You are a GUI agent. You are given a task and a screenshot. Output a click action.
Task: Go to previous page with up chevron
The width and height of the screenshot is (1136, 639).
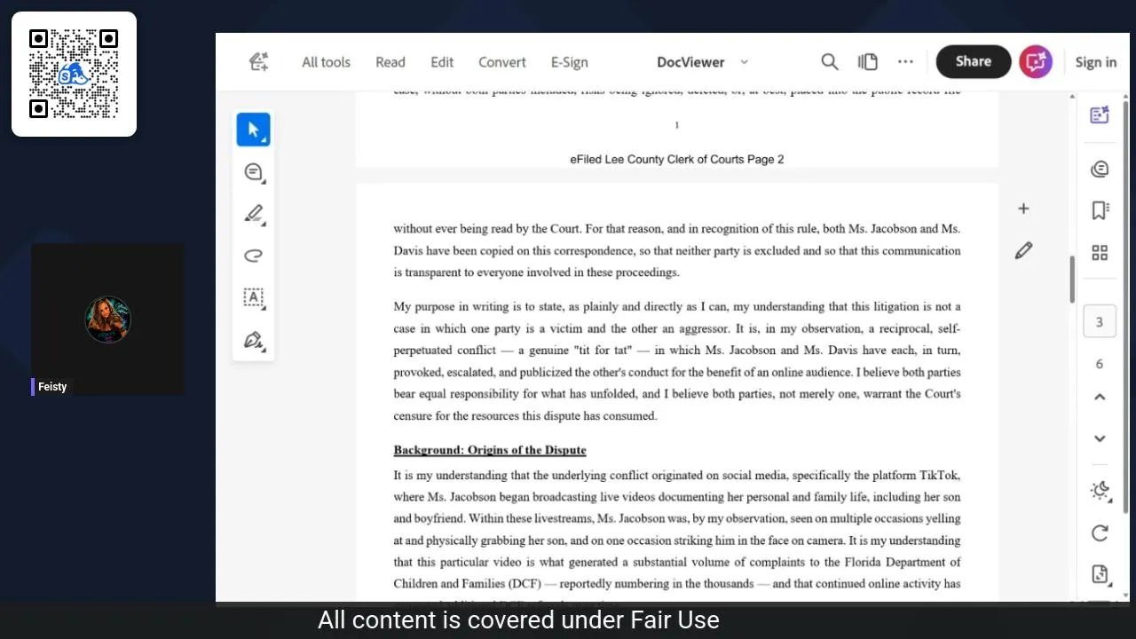click(1100, 397)
